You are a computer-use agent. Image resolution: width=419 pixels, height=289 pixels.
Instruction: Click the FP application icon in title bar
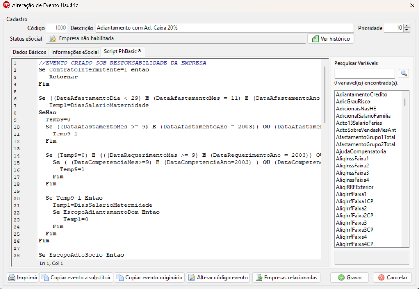[6, 5]
